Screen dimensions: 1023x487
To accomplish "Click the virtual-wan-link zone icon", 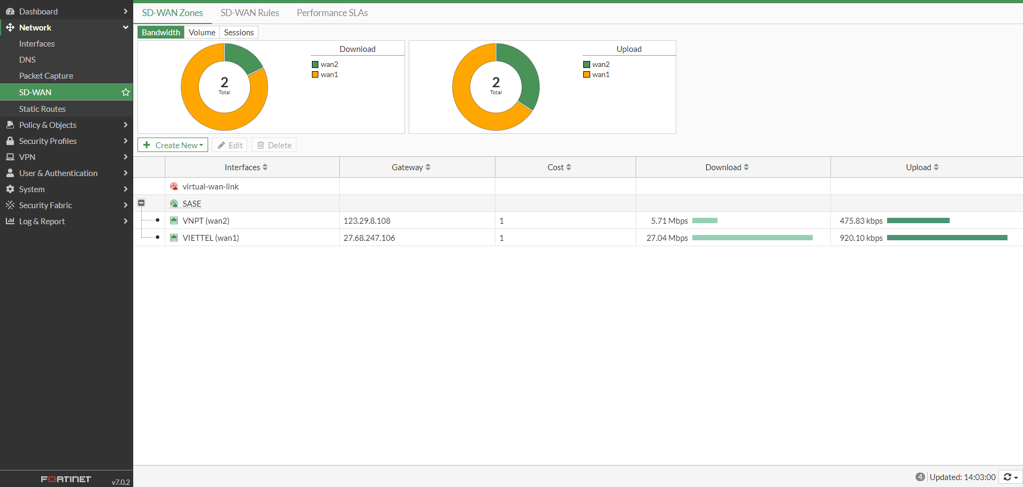I will (x=174, y=186).
